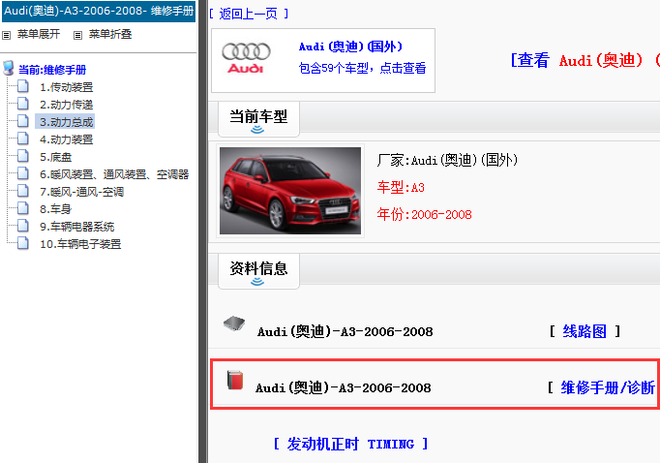The image size is (660, 463).
Task: Open 10.车辆电子装置 section
Action: [80, 244]
